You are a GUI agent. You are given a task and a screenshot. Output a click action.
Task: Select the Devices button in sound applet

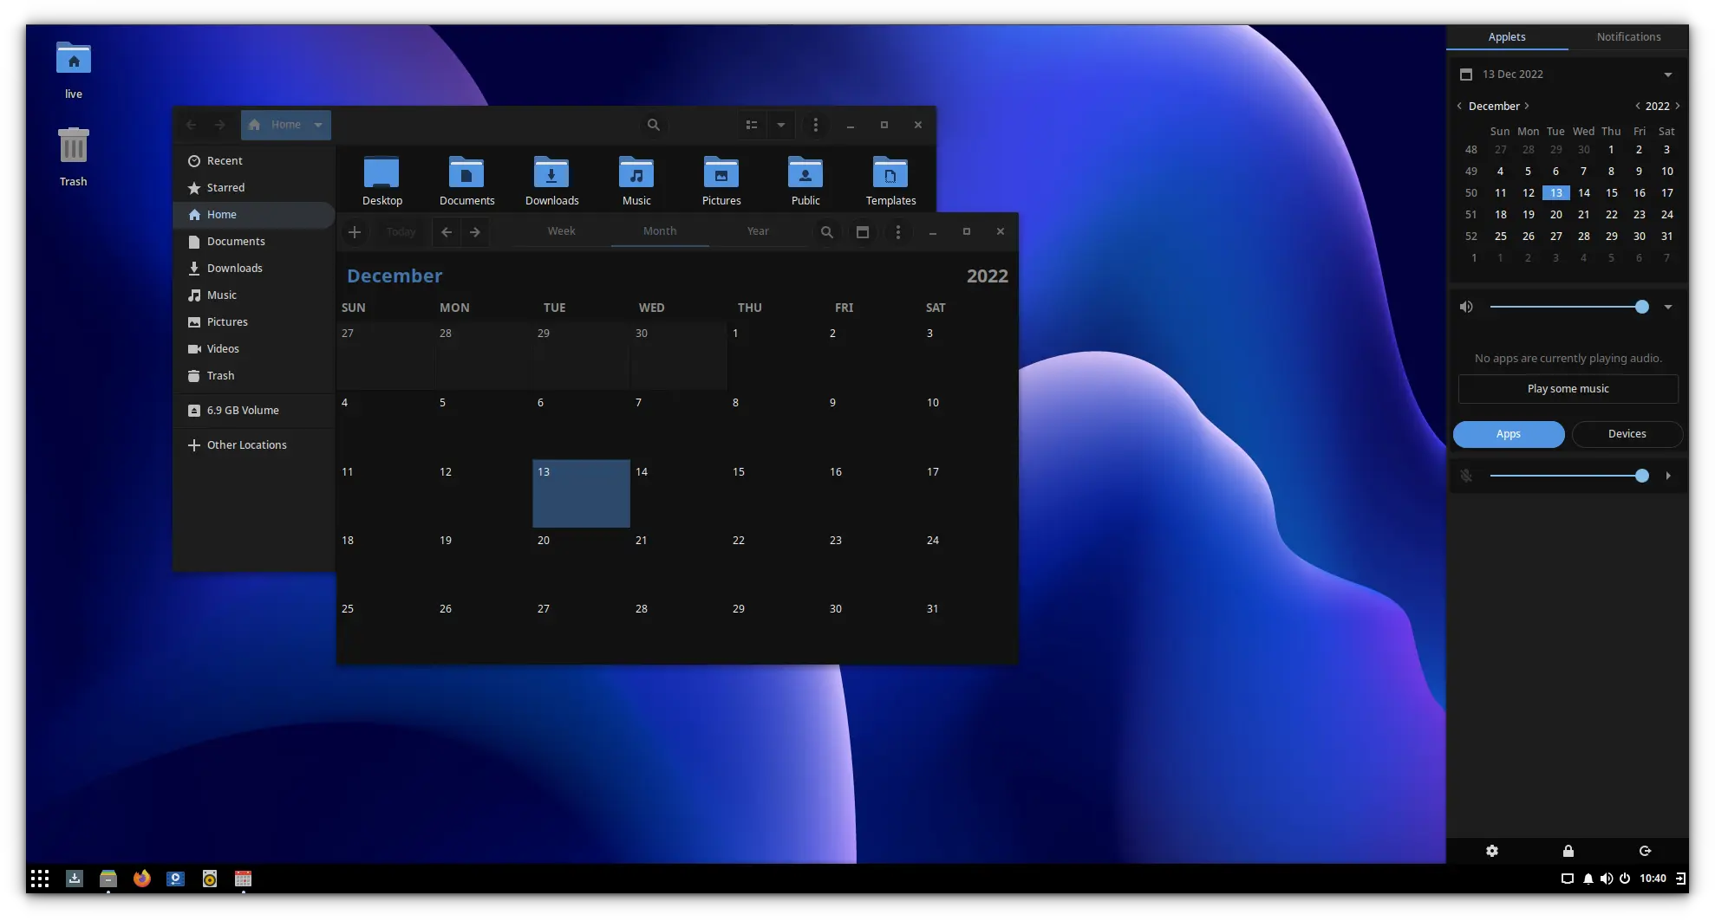pyautogui.click(x=1627, y=434)
